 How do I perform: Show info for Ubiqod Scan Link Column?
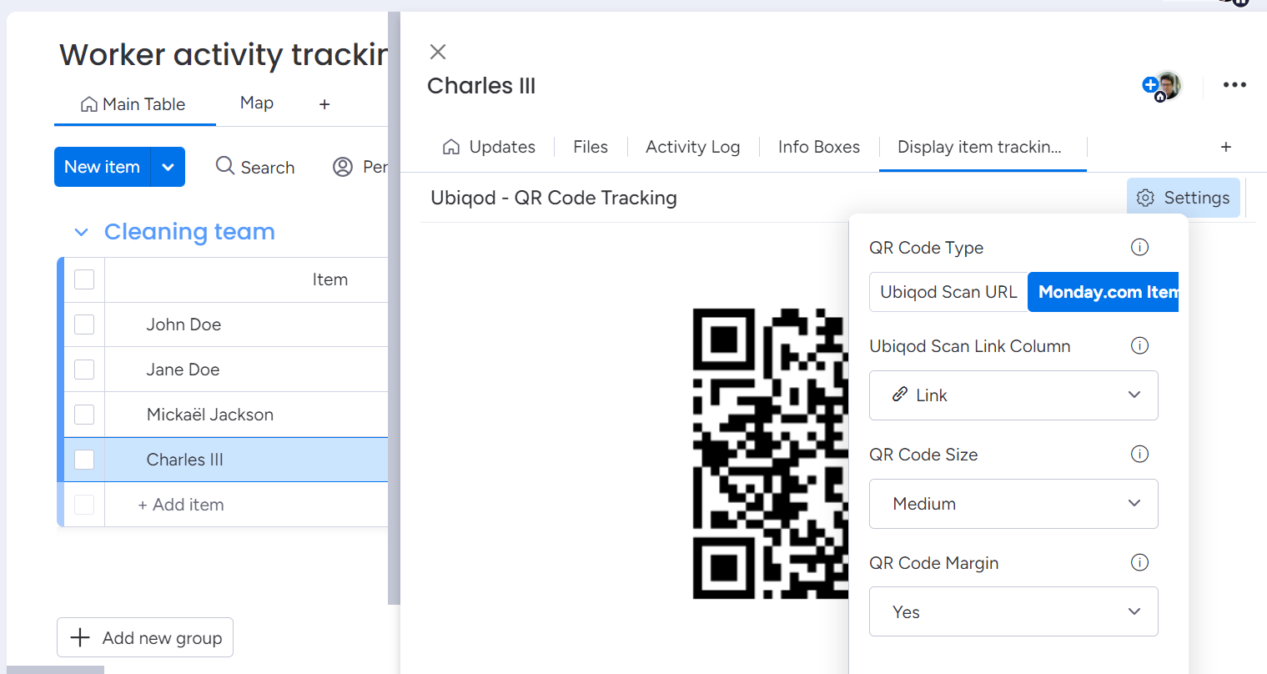(1139, 345)
